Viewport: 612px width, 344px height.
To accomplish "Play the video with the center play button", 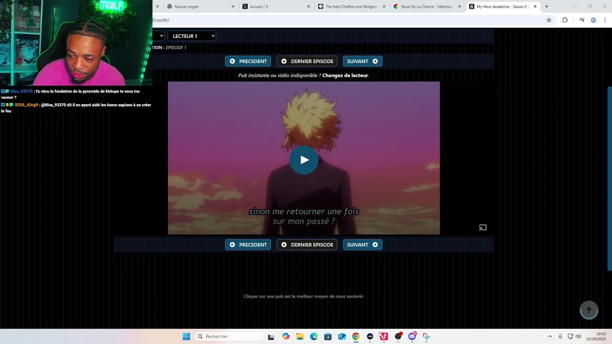I will pyautogui.click(x=304, y=160).
